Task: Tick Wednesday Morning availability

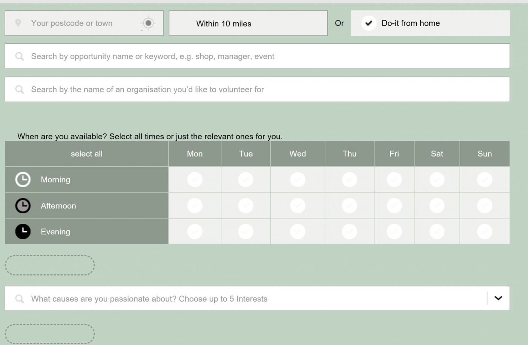Action: pos(298,180)
